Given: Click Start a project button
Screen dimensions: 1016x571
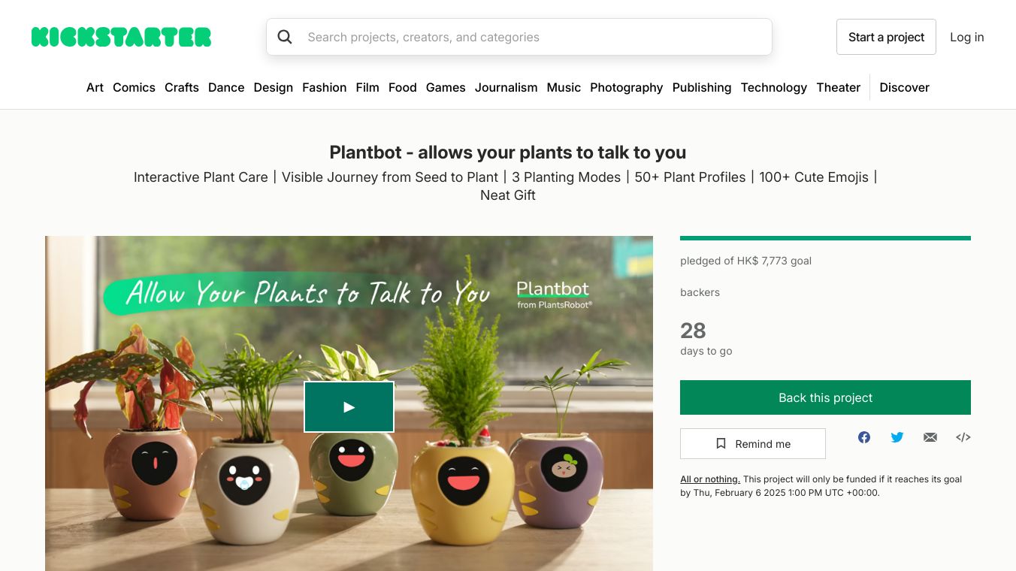Looking at the screenshot, I should pyautogui.click(x=886, y=37).
